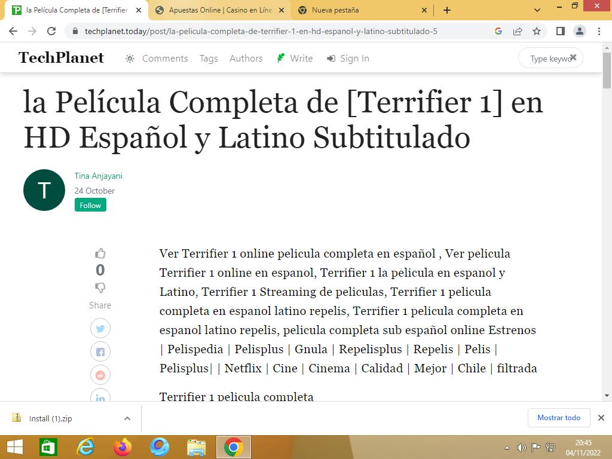The width and height of the screenshot is (612, 459).
Task: Click the thumbs up like icon
Action: [100, 253]
